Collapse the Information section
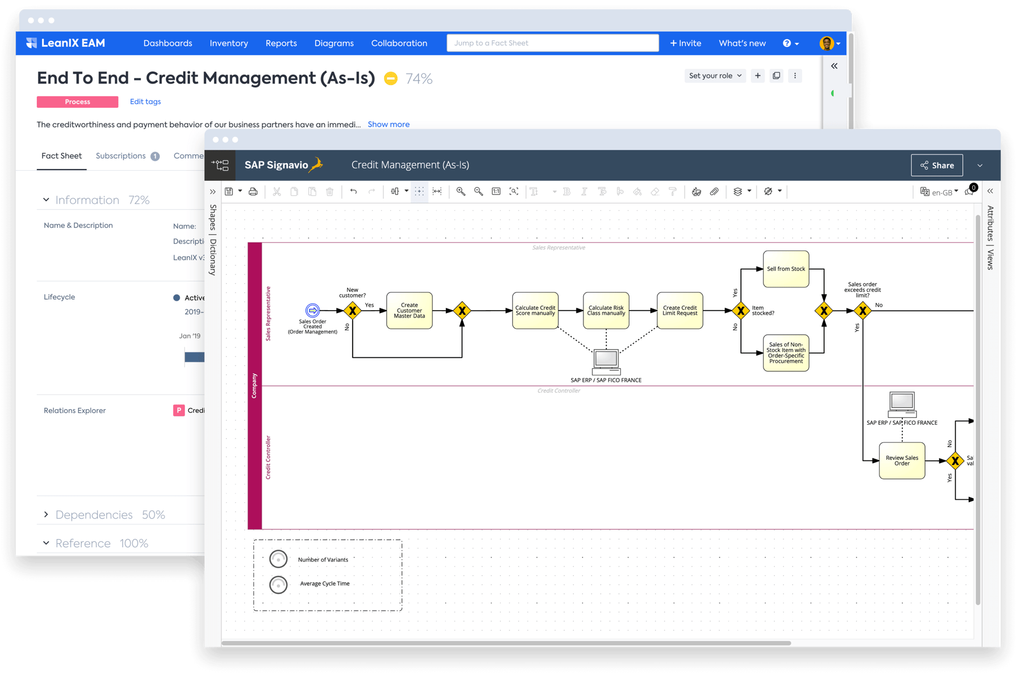 click(x=47, y=199)
